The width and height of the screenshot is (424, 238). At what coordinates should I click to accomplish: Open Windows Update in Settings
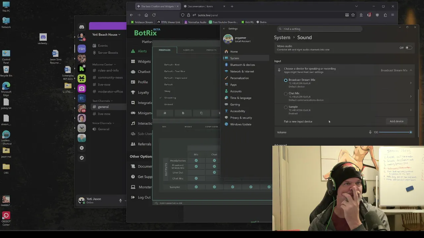pos(240,124)
